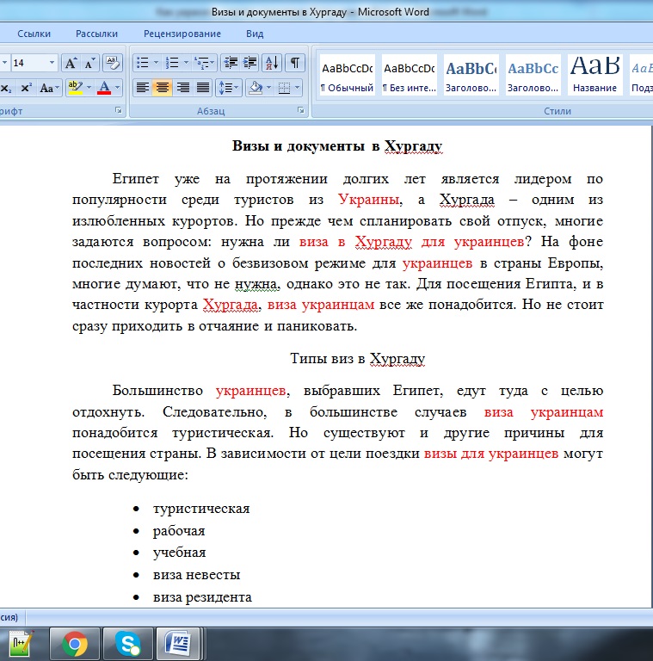This screenshot has height=661, width=653.
Task: Click the red word 'Украины'
Action: pos(368,200)
